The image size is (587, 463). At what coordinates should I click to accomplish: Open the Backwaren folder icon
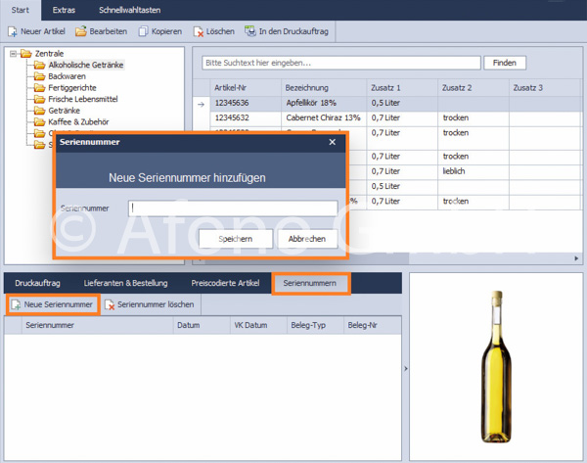[x=39, y=76]
